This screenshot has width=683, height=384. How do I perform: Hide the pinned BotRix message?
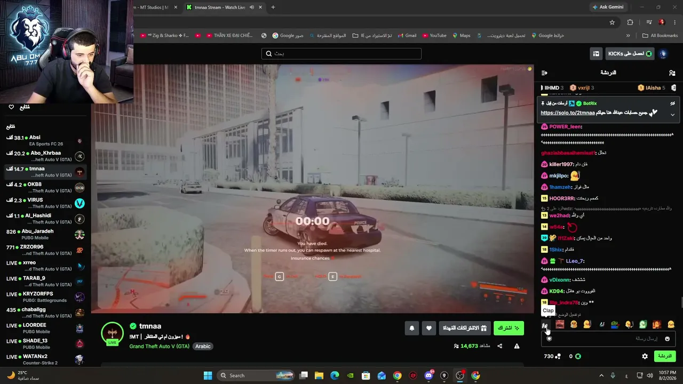coord(672,103)
